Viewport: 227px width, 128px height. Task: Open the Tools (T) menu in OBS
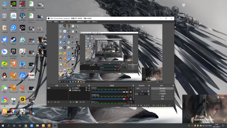(x=88, y=22)
